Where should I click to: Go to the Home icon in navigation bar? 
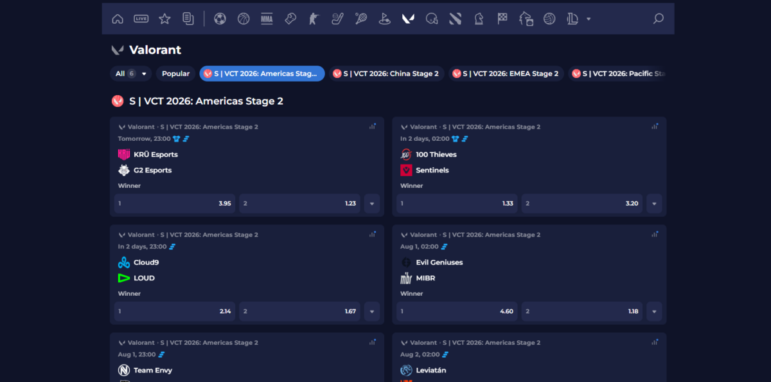coord(118,19)
